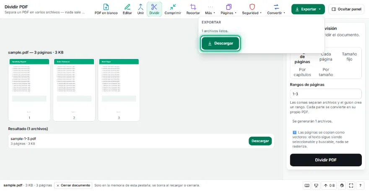Select page 2 thumbnail

tap(74, 89)
